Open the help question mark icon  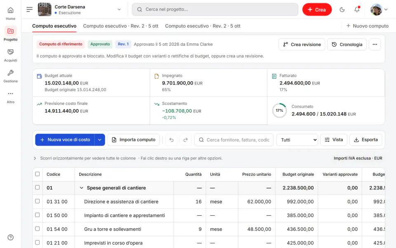(11, 237)
